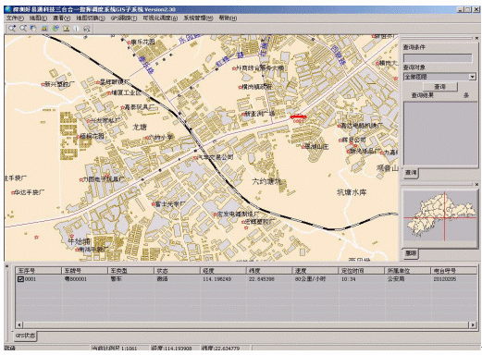Click the last toolbar icon after info

(x=87, y=29)
